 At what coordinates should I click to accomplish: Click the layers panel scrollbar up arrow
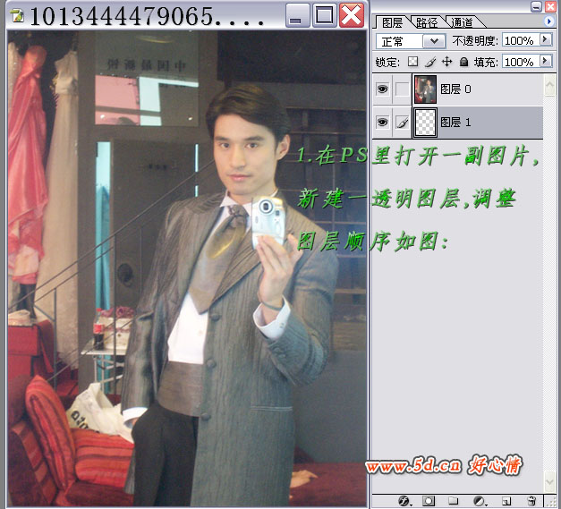pyautogui.click(x=550, y=85)
